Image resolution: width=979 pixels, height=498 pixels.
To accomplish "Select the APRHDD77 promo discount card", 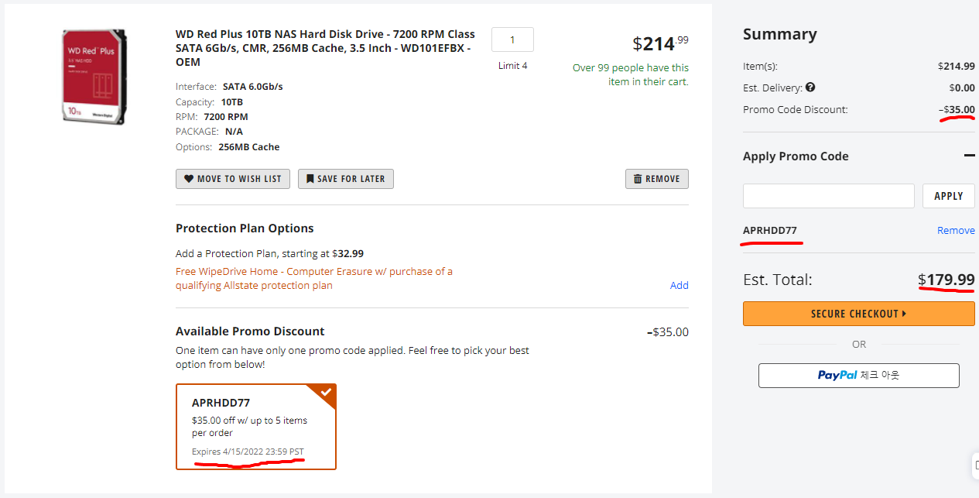I will [x=256, y=427].
